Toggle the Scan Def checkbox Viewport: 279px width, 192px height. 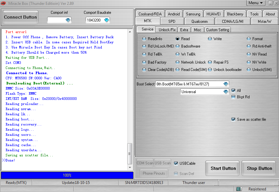(176, 174)
